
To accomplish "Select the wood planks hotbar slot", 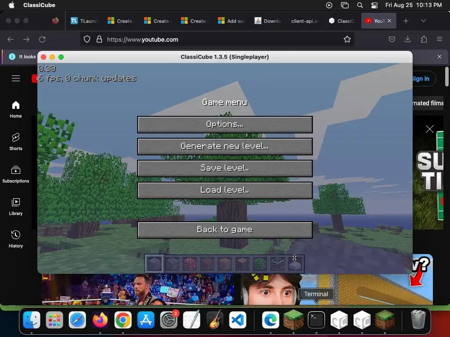I will [225, 264].
